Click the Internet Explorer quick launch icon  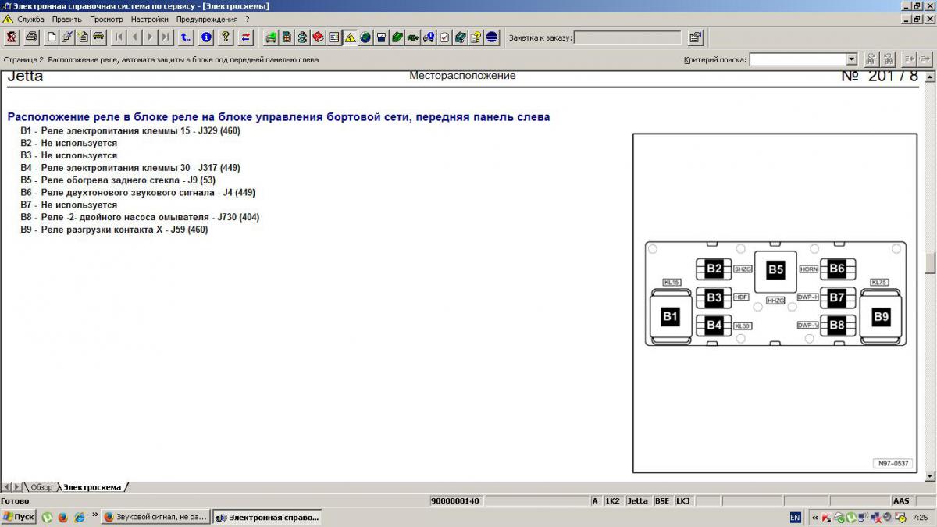[x=79, y=517]
